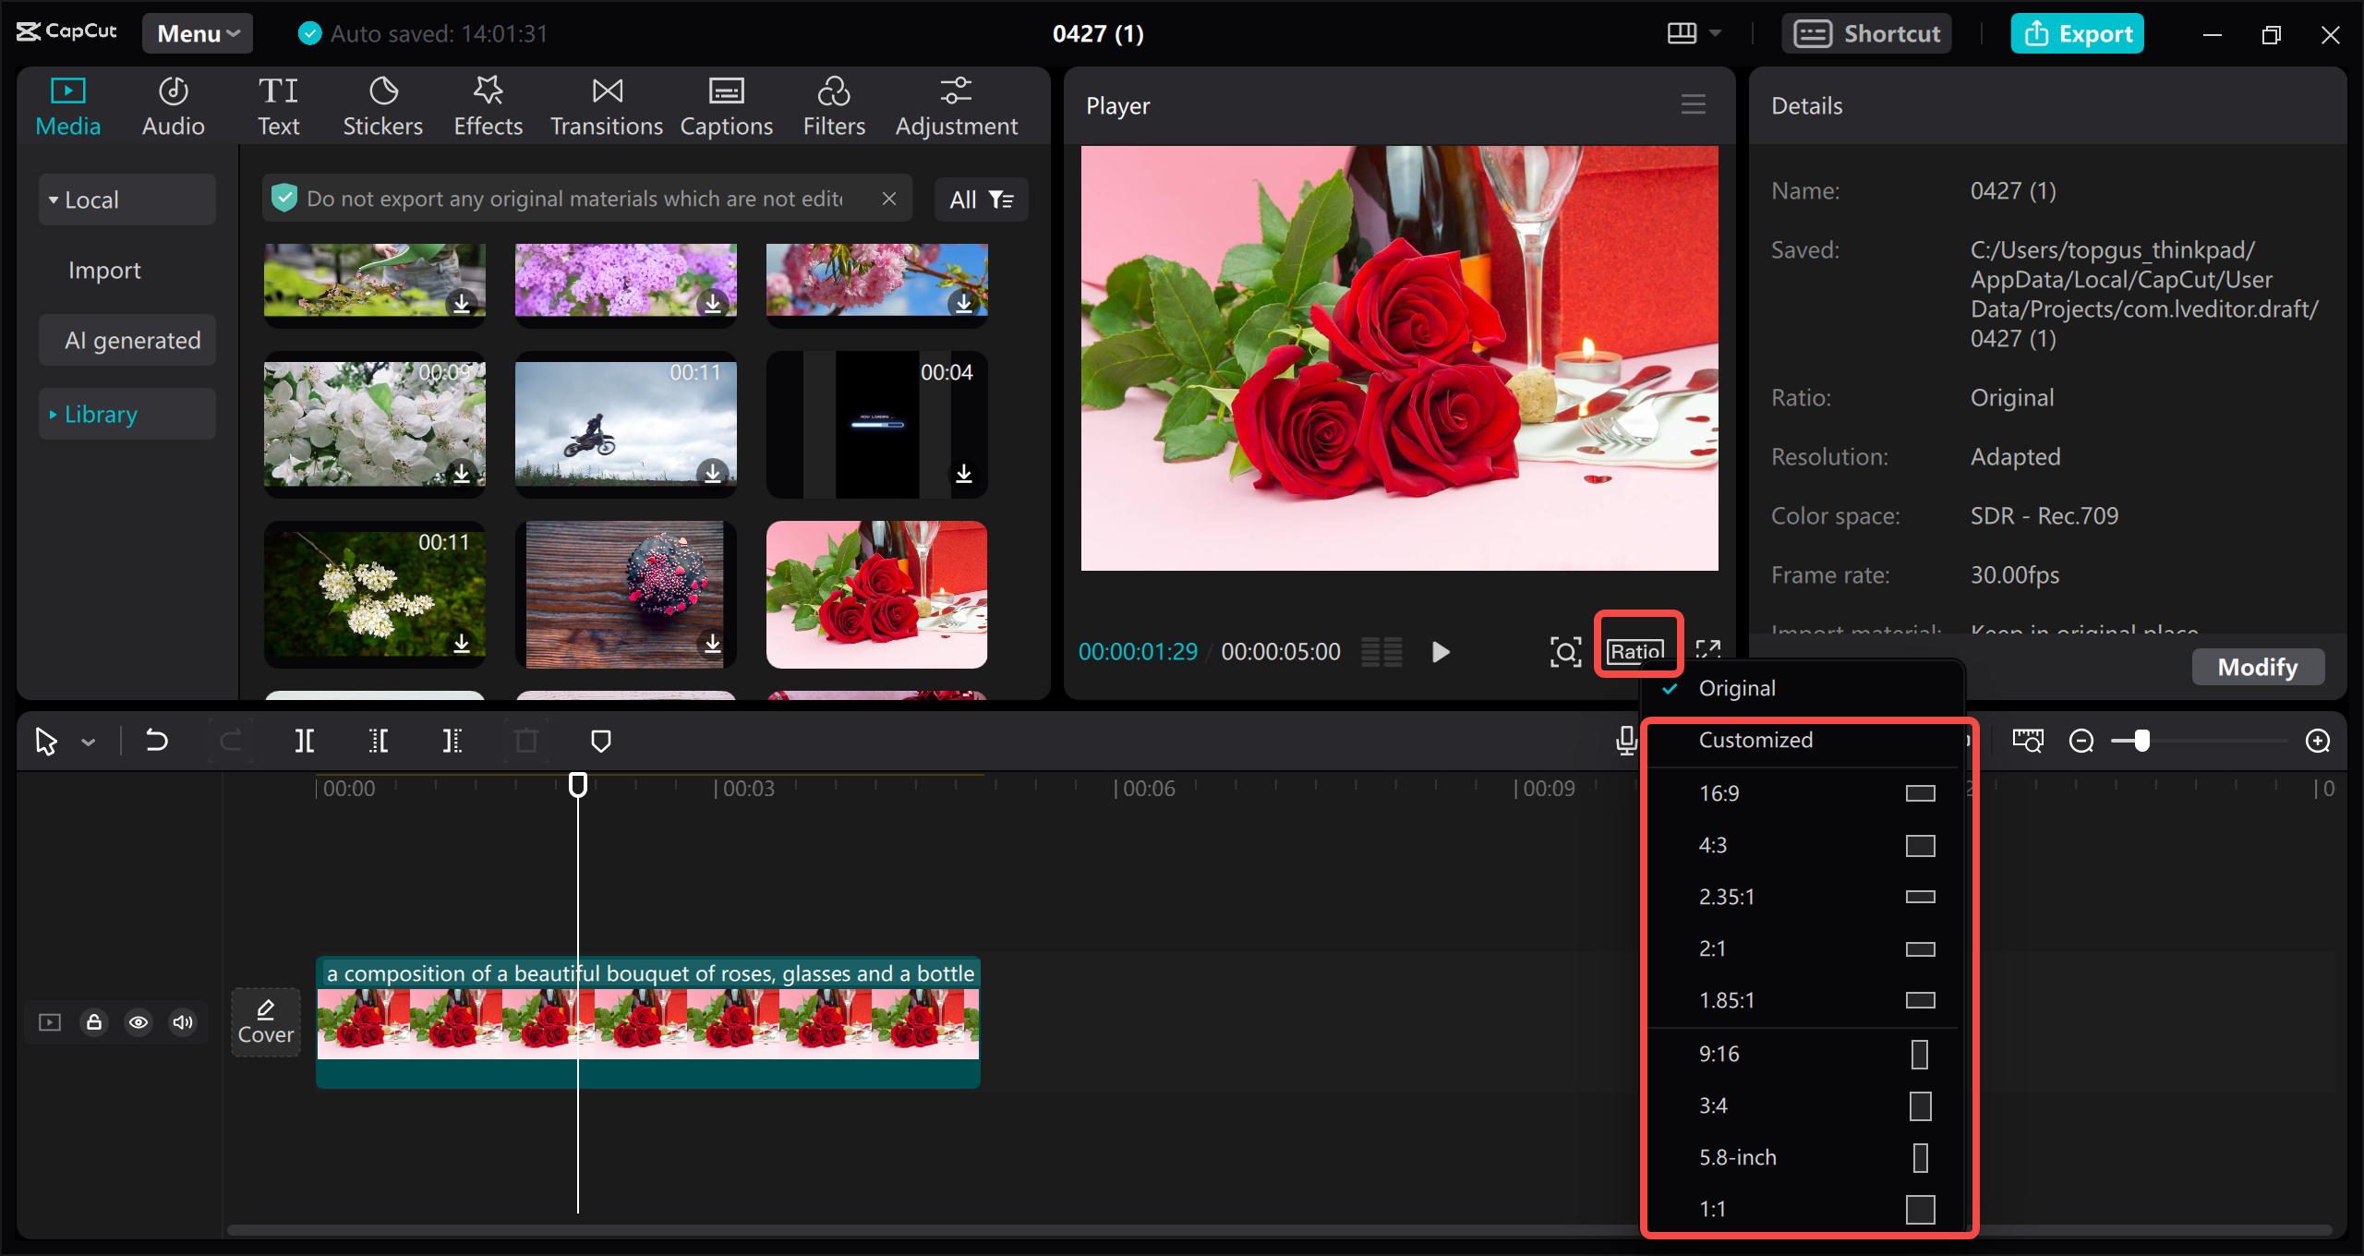The height and width of the screenshot is (1256, 2364).
Task: Toggle mute on timeline track
Action: click(x=183, y=1020)
